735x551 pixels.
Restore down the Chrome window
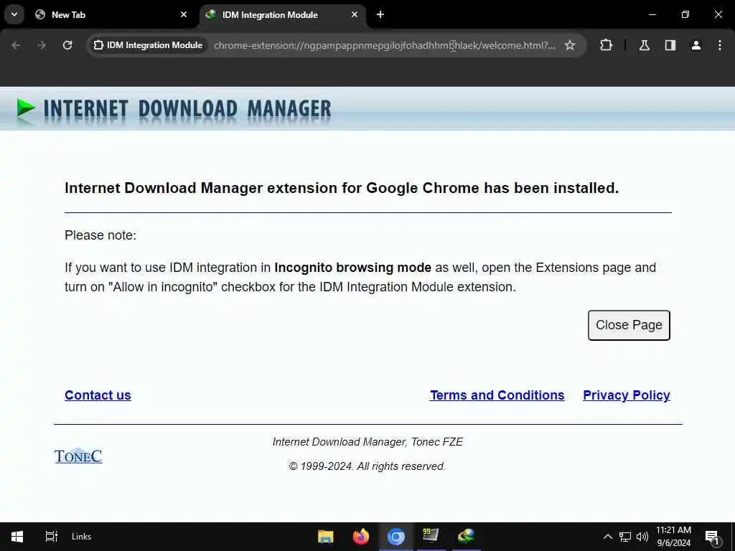[685, 14]
